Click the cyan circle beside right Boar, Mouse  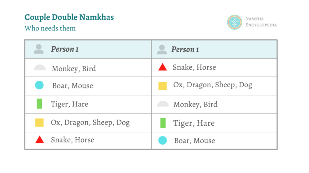(x=163, y=141)
